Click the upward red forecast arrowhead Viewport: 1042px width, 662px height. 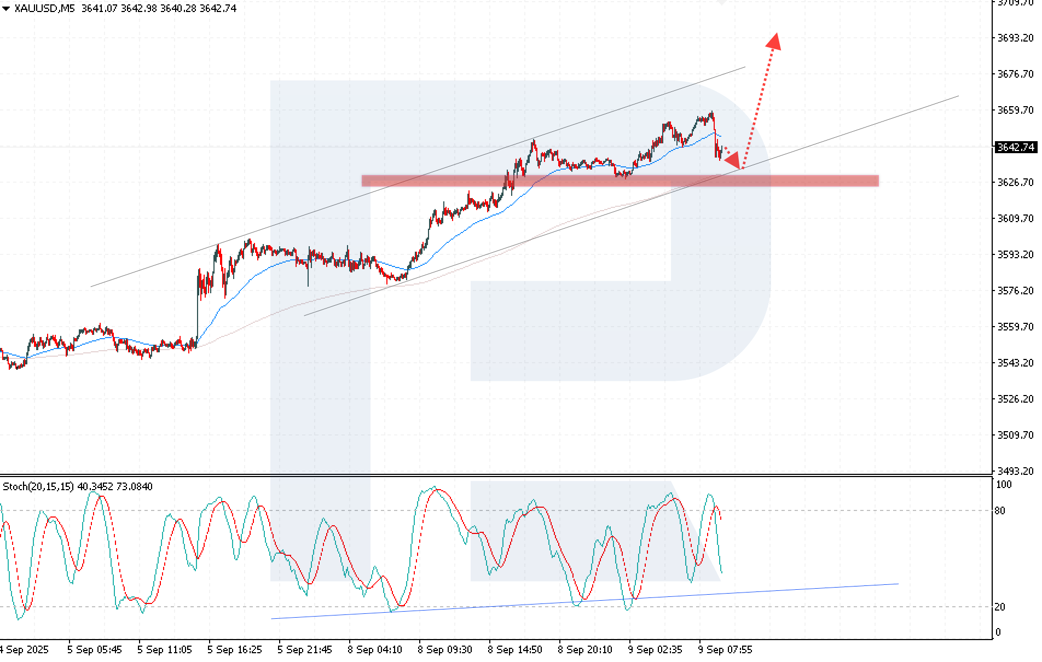pos(774,42)
